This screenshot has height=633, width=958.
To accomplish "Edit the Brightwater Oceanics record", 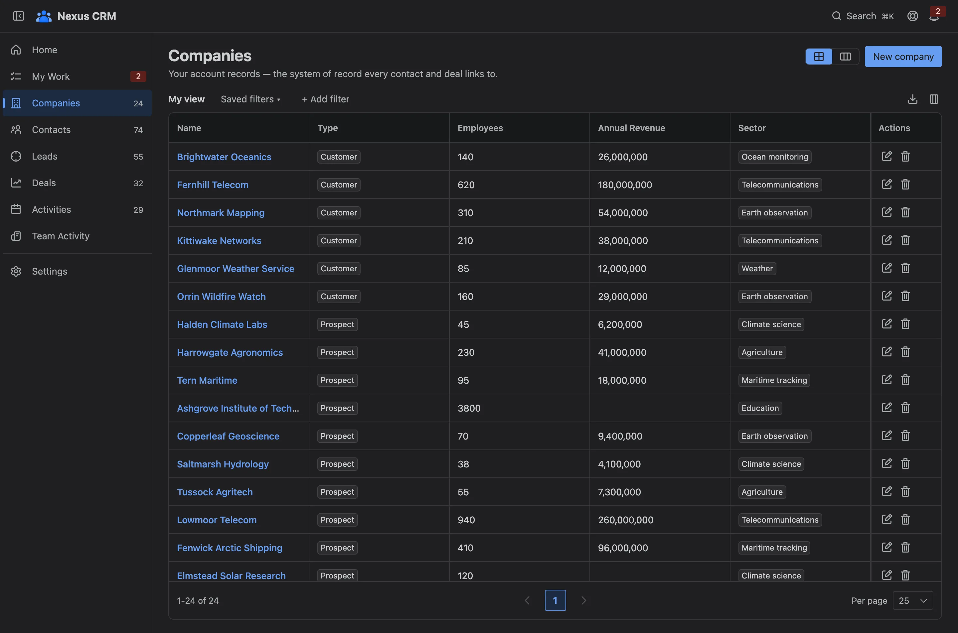I will [x=886, y=156].
